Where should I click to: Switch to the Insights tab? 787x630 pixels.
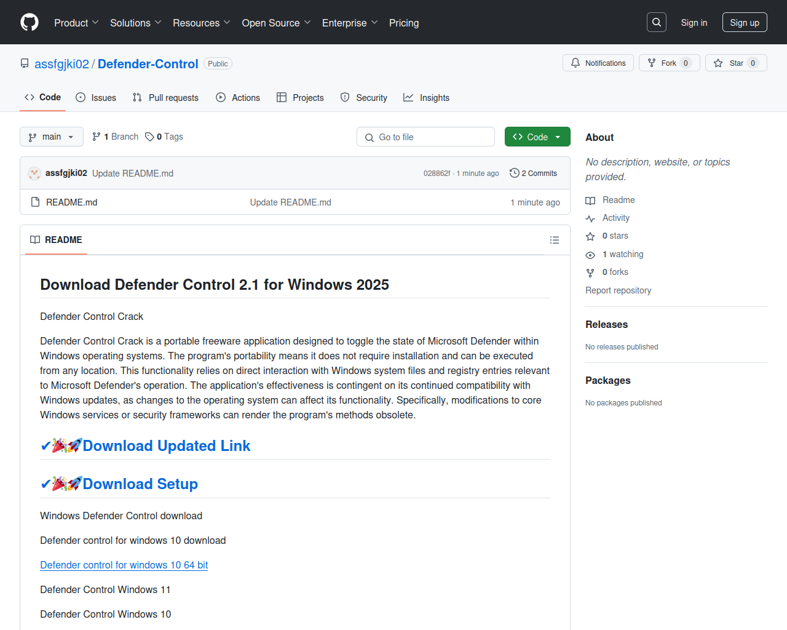click(x=427, y=97)
